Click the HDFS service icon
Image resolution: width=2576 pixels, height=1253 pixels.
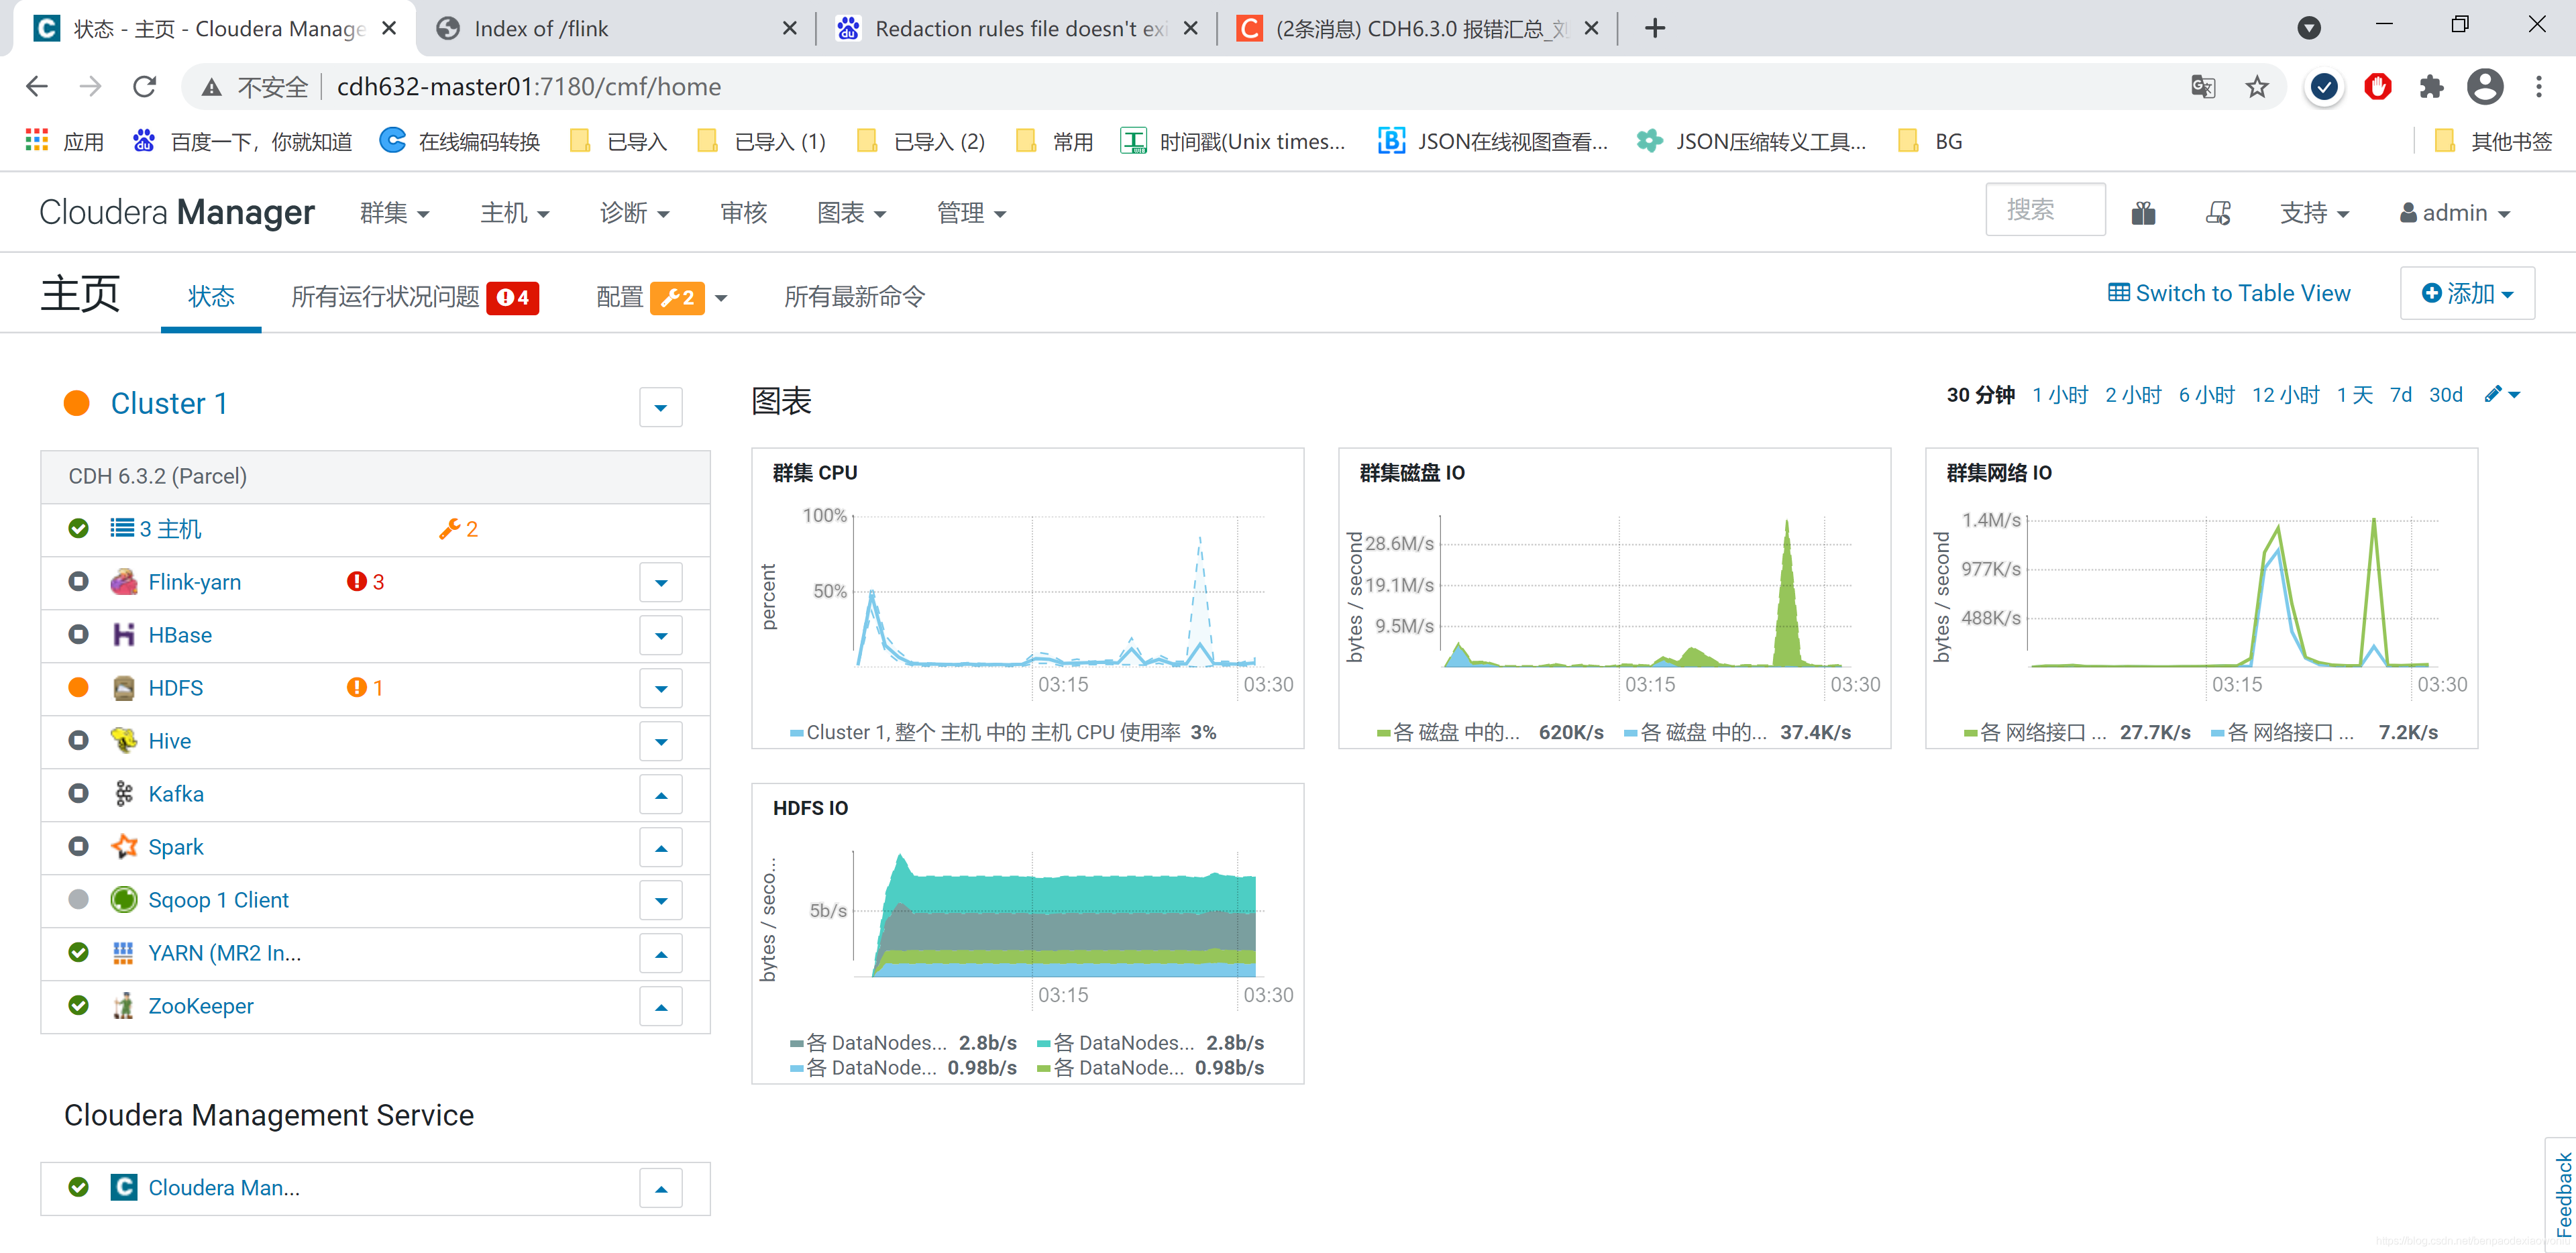point(124,688)
